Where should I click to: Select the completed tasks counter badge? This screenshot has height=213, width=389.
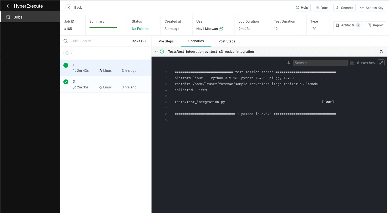pyautogui.click(x=69, y=53)
